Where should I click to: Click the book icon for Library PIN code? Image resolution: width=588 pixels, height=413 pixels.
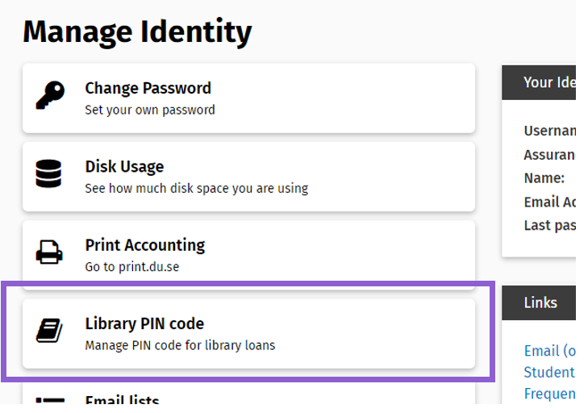click(x=49, y=331)
